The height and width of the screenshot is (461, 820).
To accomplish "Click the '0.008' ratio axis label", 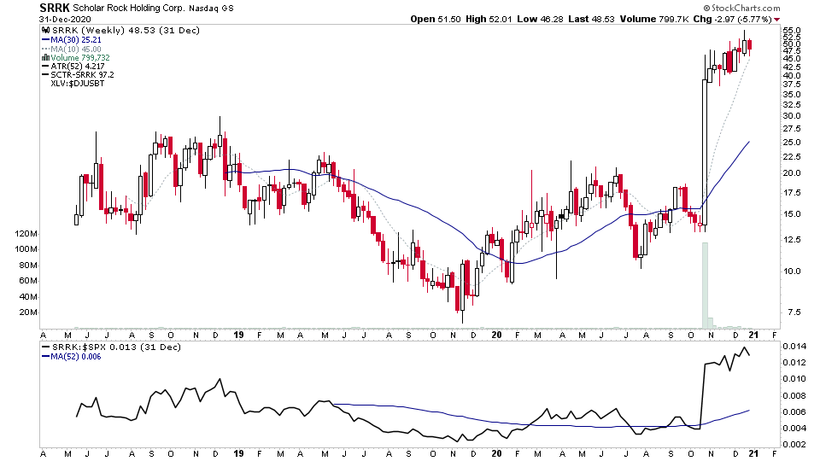I will pyautogui.click(x=794, y=395).
